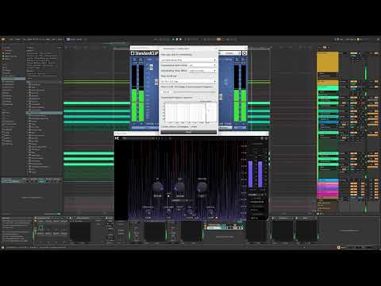This screenshot has width=381, height=286.
Task: Click first large knob in Kilohearts plugin
Action: [158, 187]
